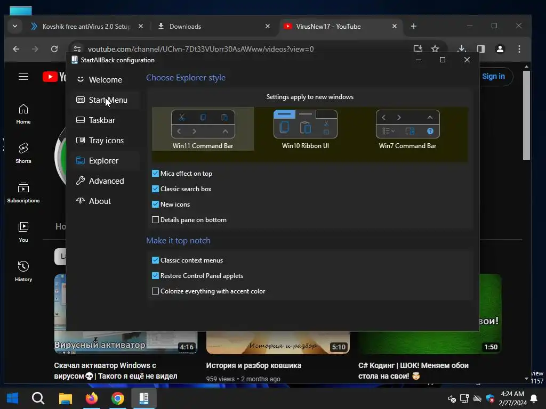Open the Tray icons section
This screenshot has width=546, height=409.
tap(105, 141)
